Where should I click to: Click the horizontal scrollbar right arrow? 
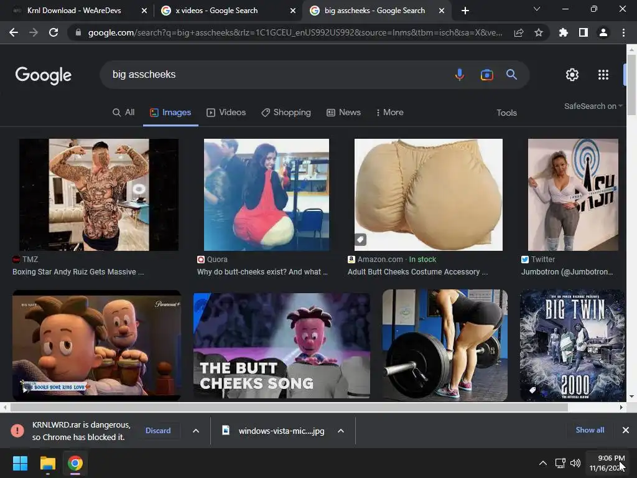(621, 407)
